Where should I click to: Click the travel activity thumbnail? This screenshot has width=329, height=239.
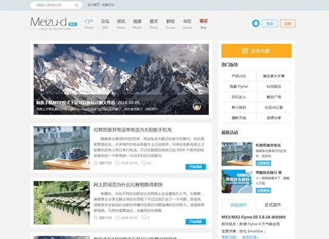pyautogui.click(x=237, y=182)
